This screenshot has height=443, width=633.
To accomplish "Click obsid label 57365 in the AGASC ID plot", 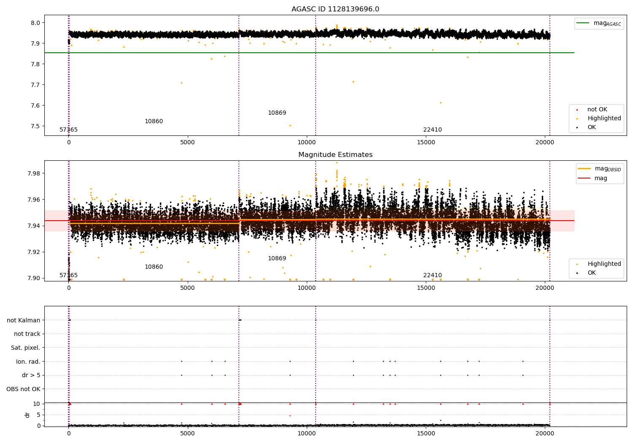I will click(68, 130).
